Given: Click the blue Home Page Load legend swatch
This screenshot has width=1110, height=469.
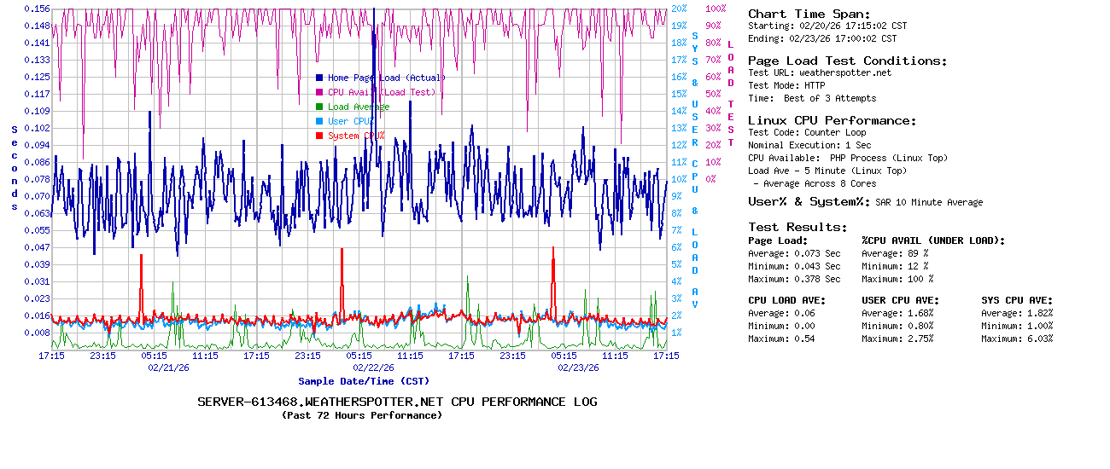Looking at the screenshot, I should pos(319,78).
